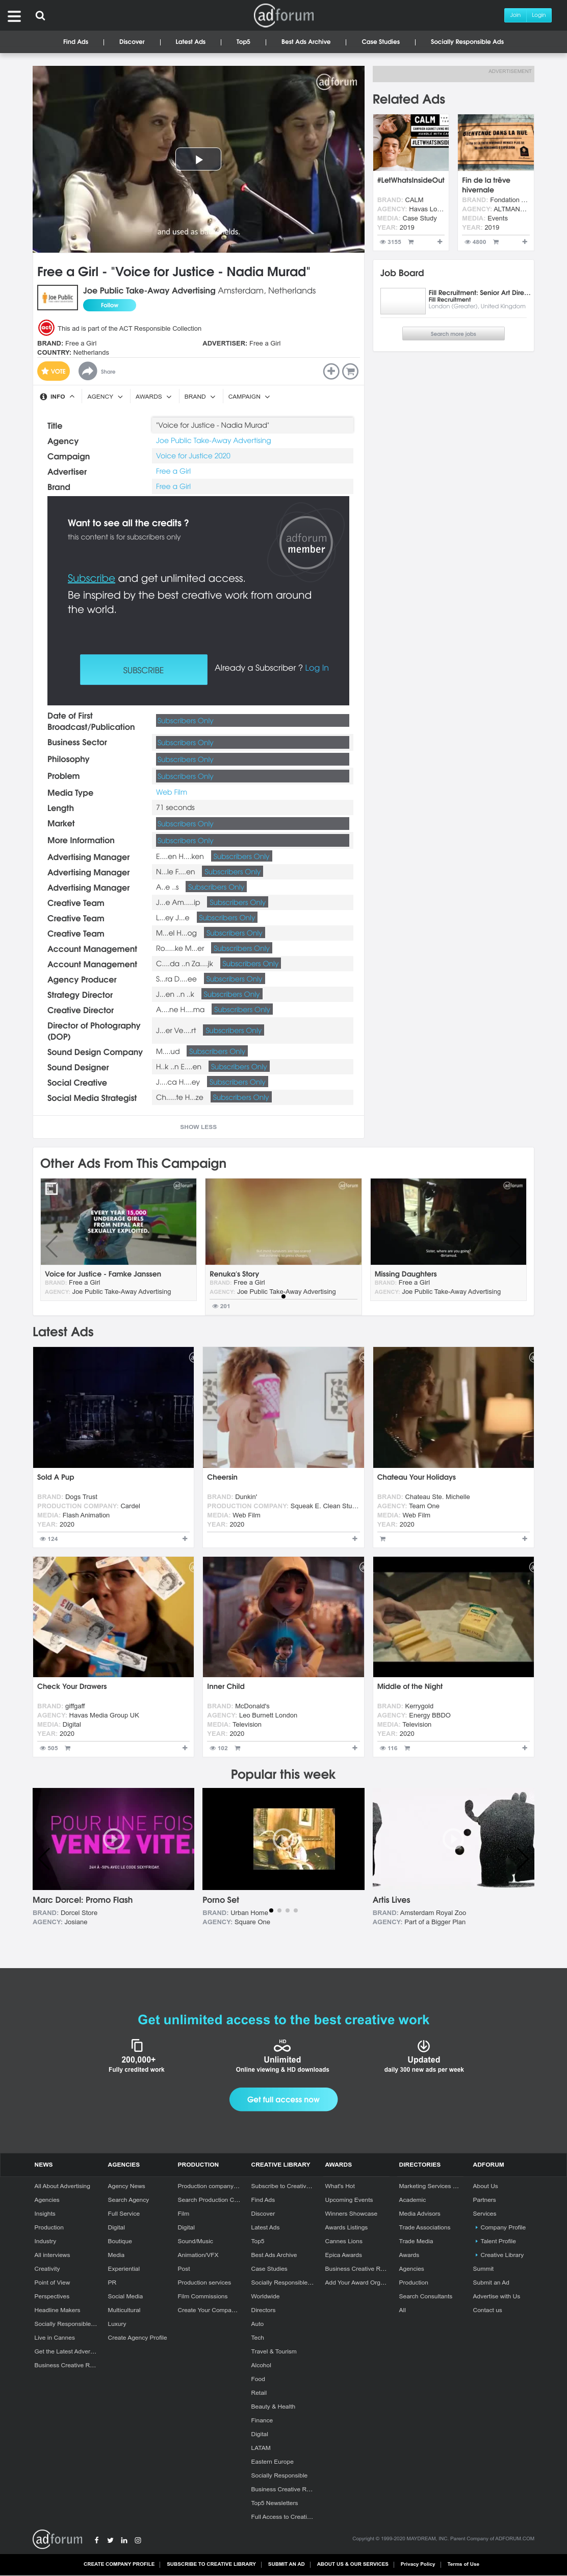This screenshot has height=2576, width=567.
Task: Open Latest Ads in navigation bar
Action: click(x=191, y=42)
